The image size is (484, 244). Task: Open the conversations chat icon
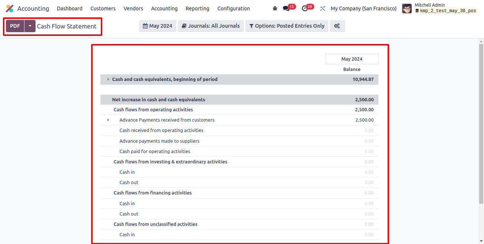(286, 9)
